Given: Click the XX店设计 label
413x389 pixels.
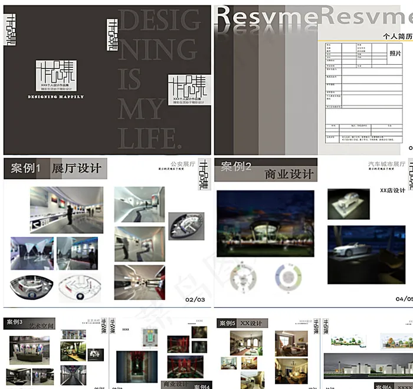Looking at the screenshot, I should tap(392, 190).
